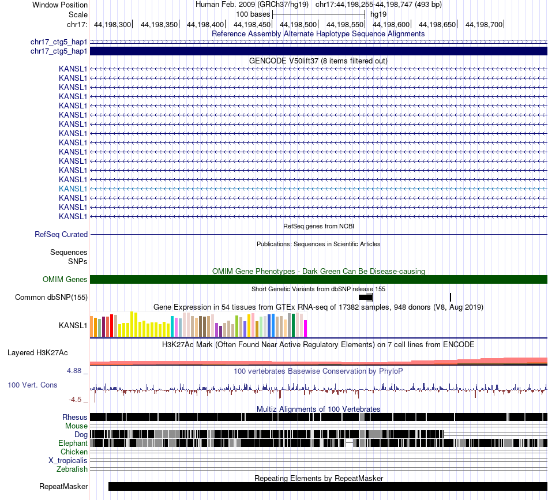The height and width of the screenshot is (500, 548).
Task: Open the RefSeq genes from NCBI title
Action: 318,227
